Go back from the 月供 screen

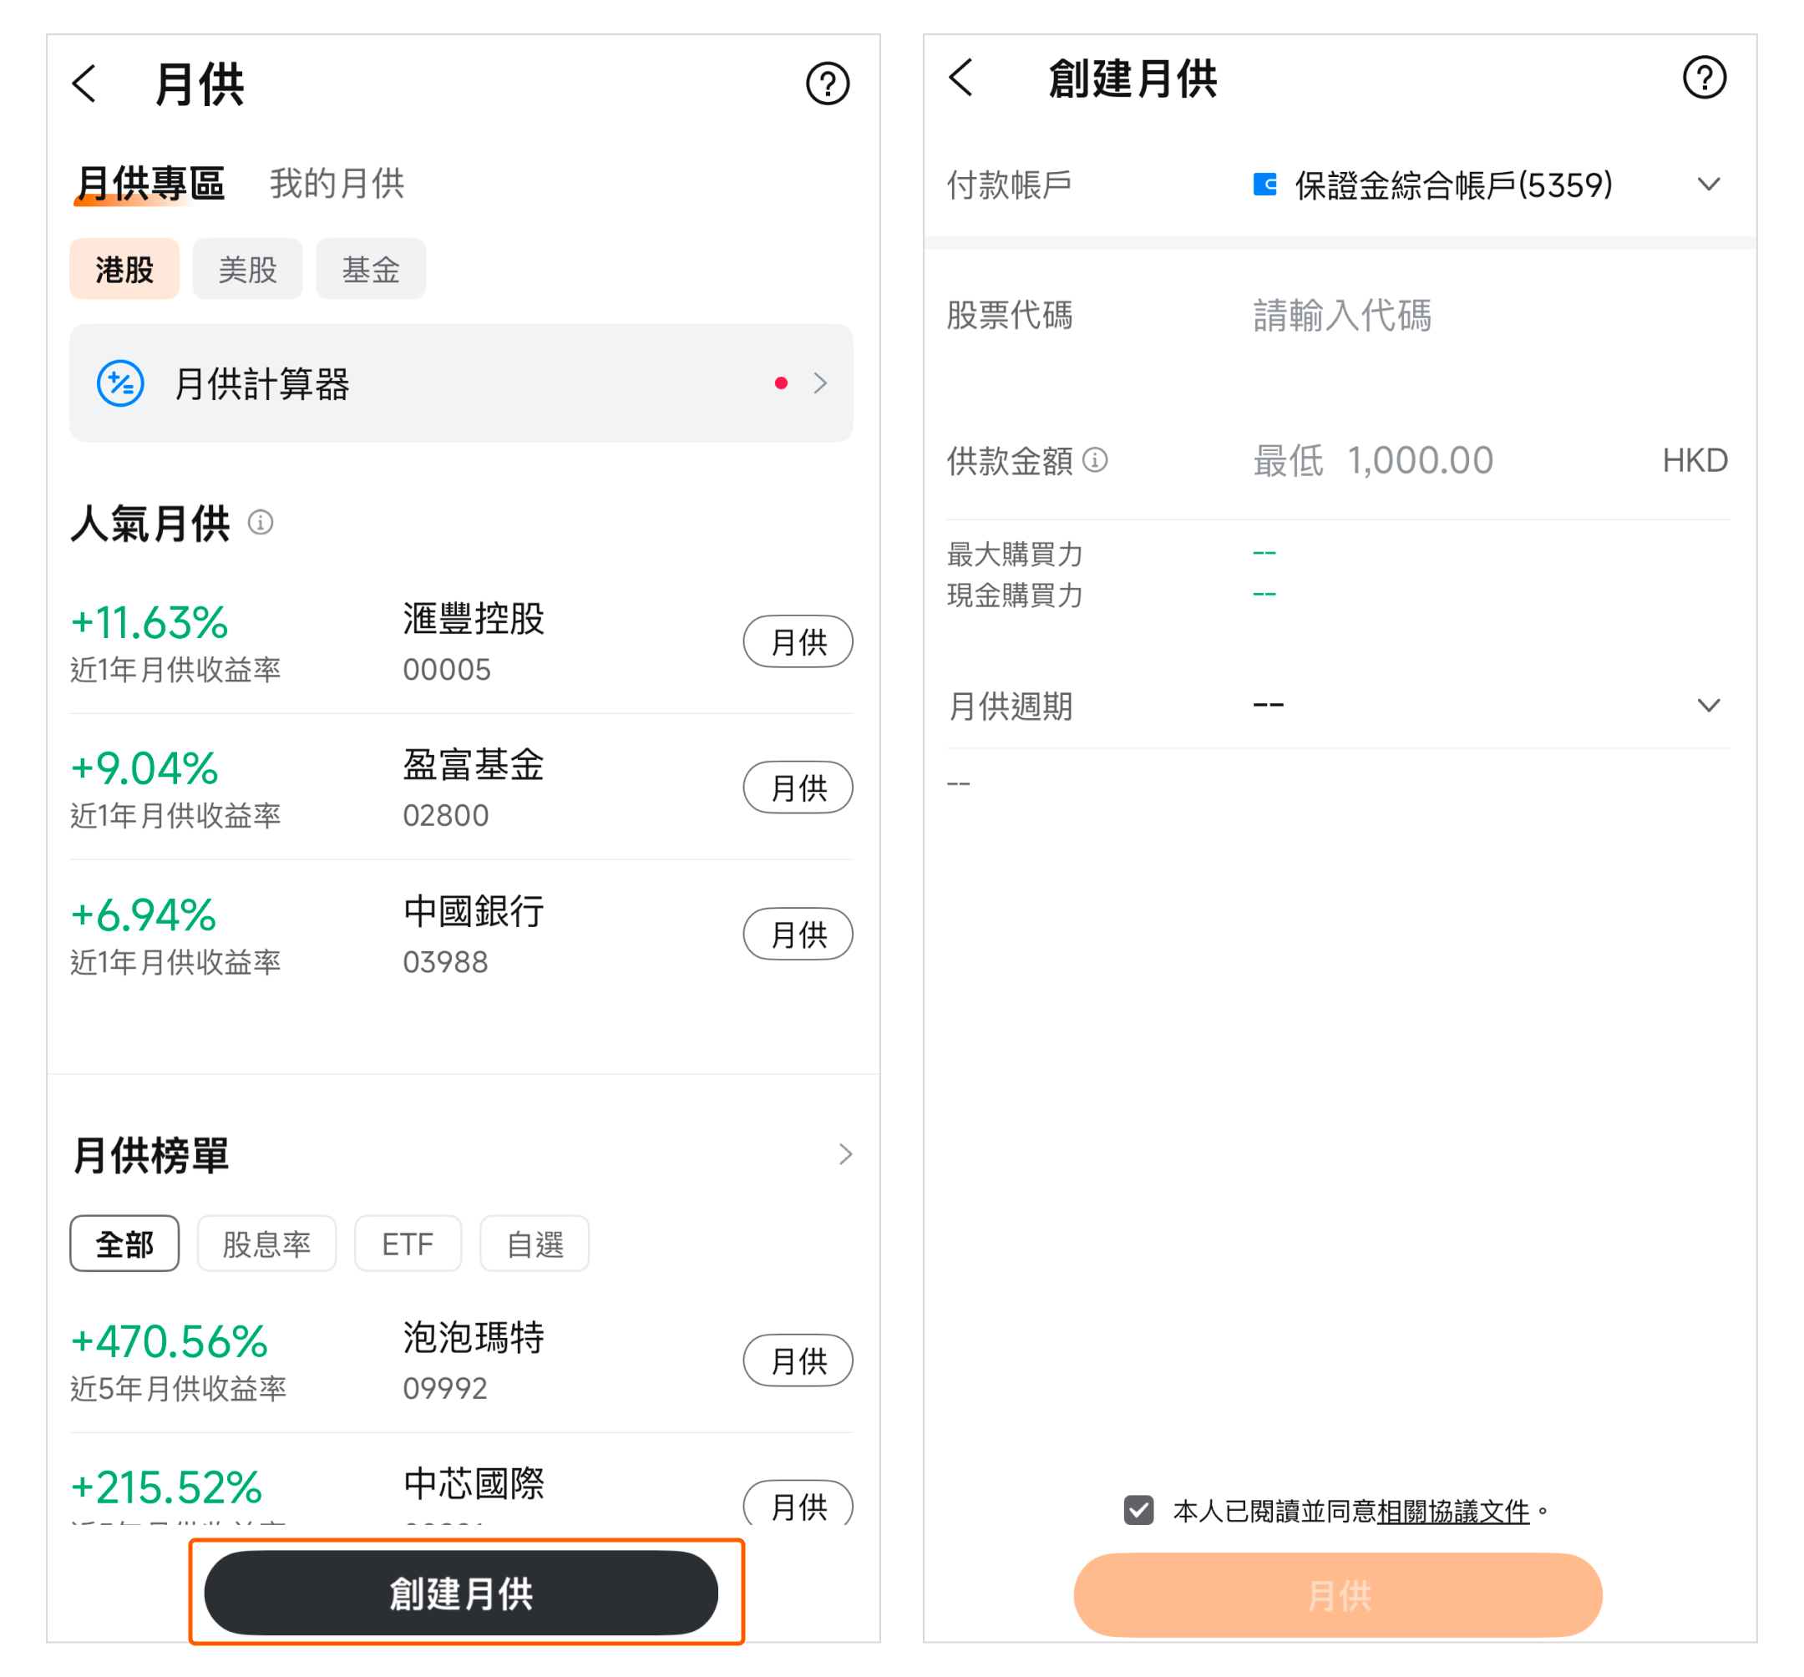click(84, 84)
